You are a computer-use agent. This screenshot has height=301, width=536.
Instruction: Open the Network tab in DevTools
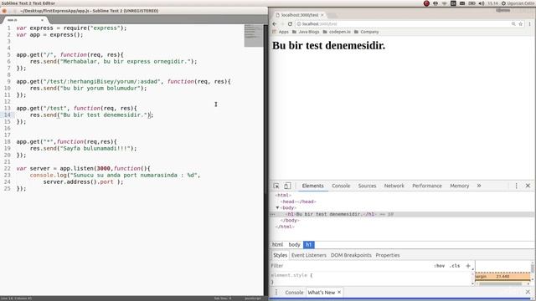coord(394,186)
